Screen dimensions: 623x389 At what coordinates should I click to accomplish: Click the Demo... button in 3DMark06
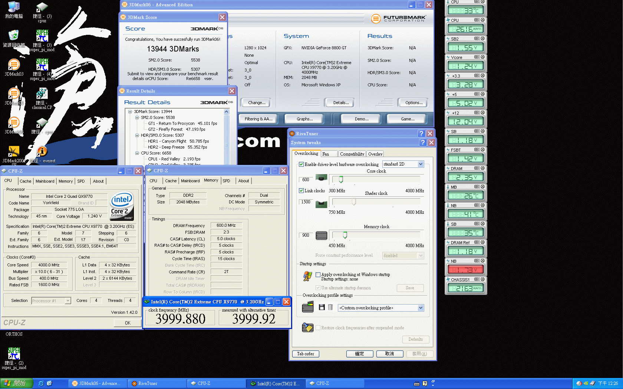point(361,119)
